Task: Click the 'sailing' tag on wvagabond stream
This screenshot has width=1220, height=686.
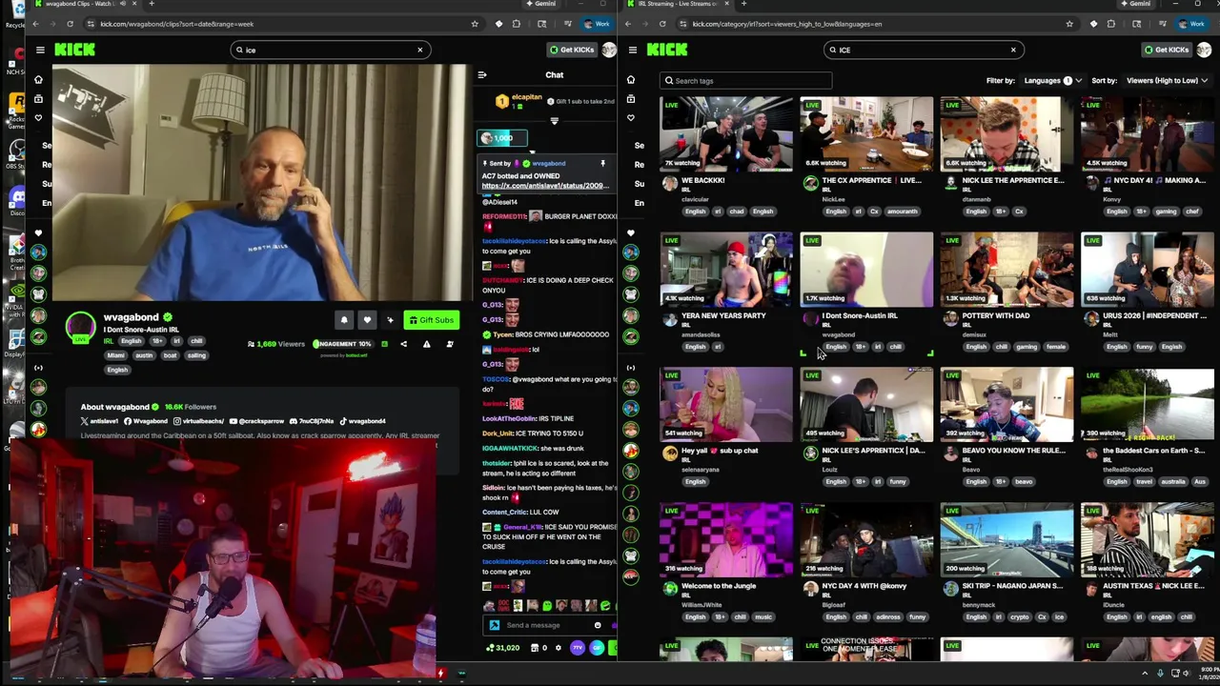Action: pos(195,355)
